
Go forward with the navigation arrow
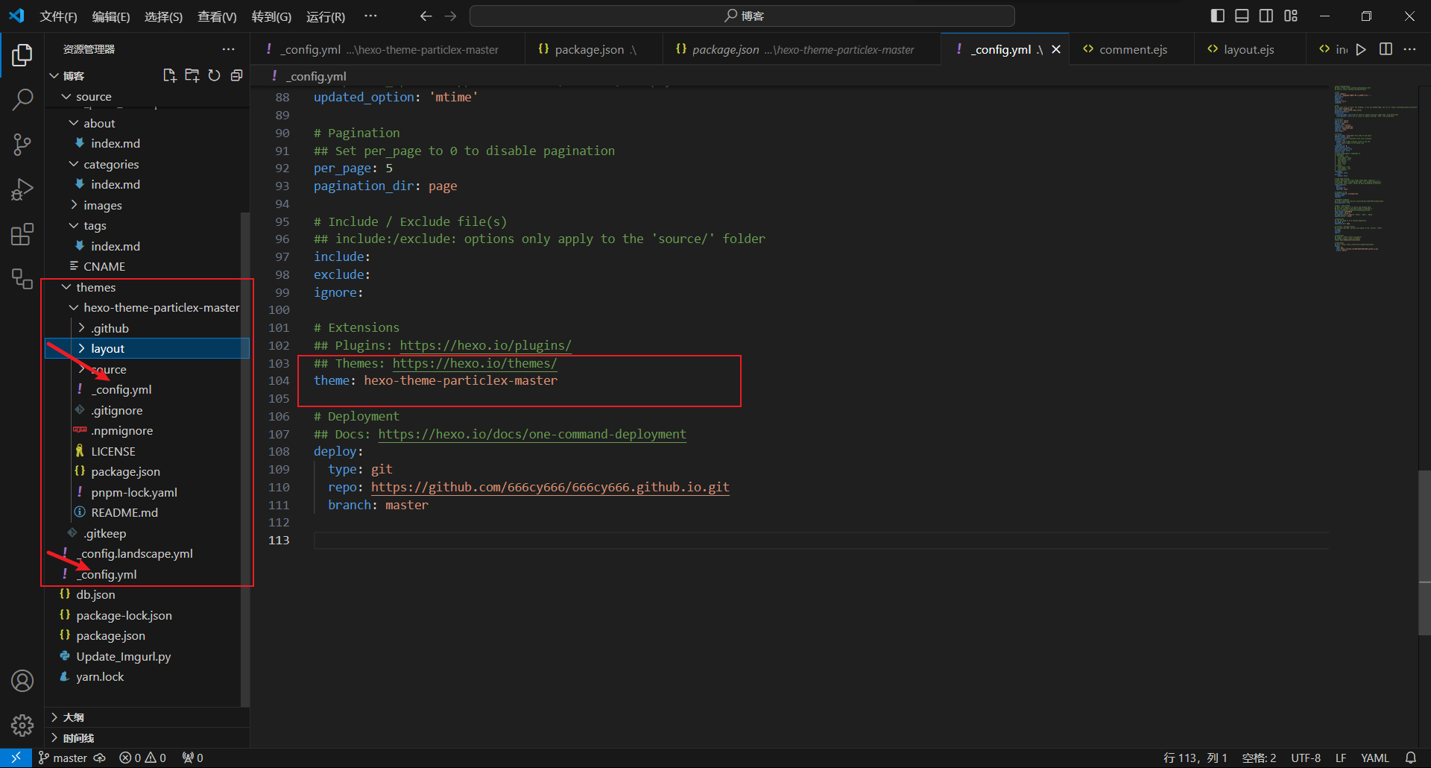coord(450,16)
